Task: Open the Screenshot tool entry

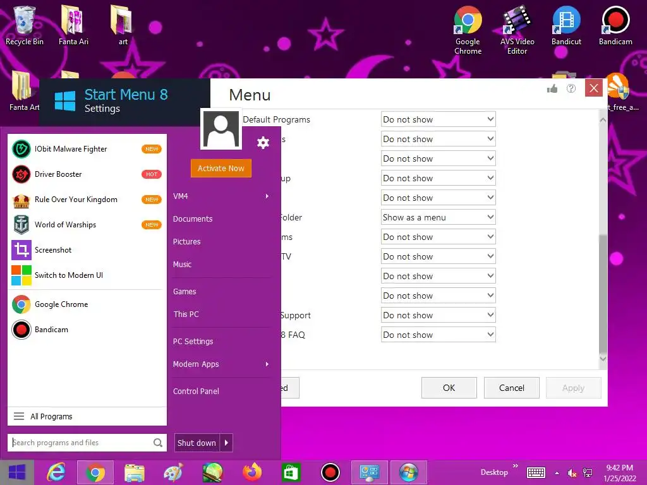Action: (x=87, y=250)
